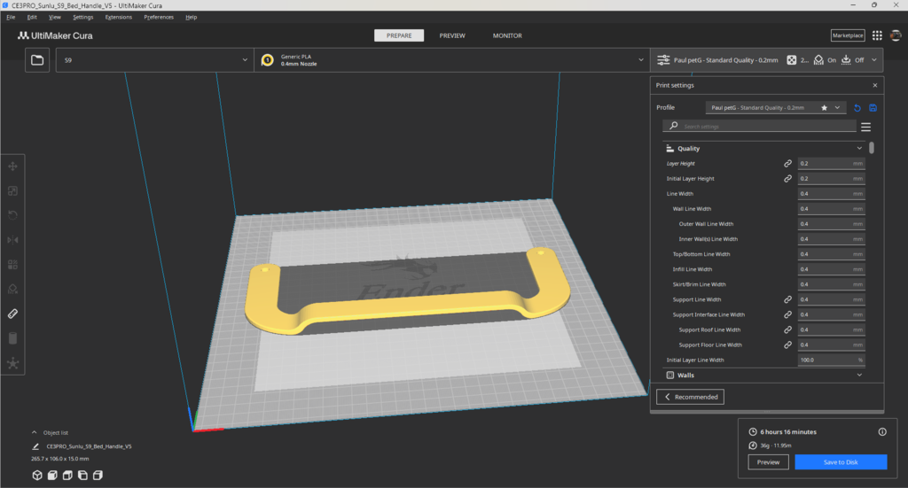Open the Profile selection dropdown

(775, 108)
